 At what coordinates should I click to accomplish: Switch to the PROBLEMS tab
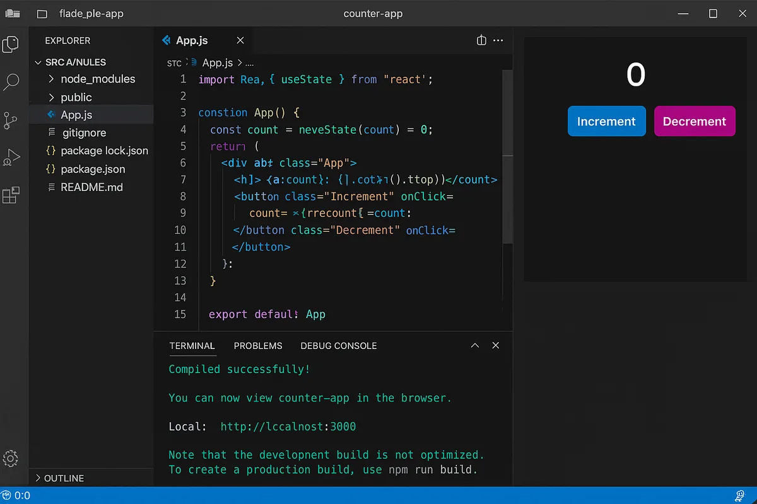(x=258, y=346)
